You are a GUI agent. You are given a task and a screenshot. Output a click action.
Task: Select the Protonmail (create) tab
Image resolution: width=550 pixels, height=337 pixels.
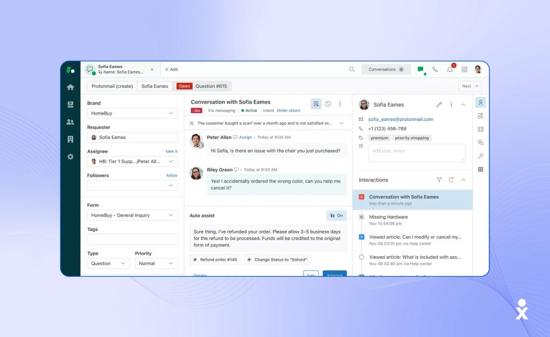coord(112,86)
